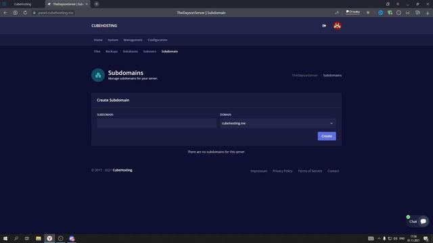
Task: Switch to the Backups sub-tab
Action: [x=112, y=51]
